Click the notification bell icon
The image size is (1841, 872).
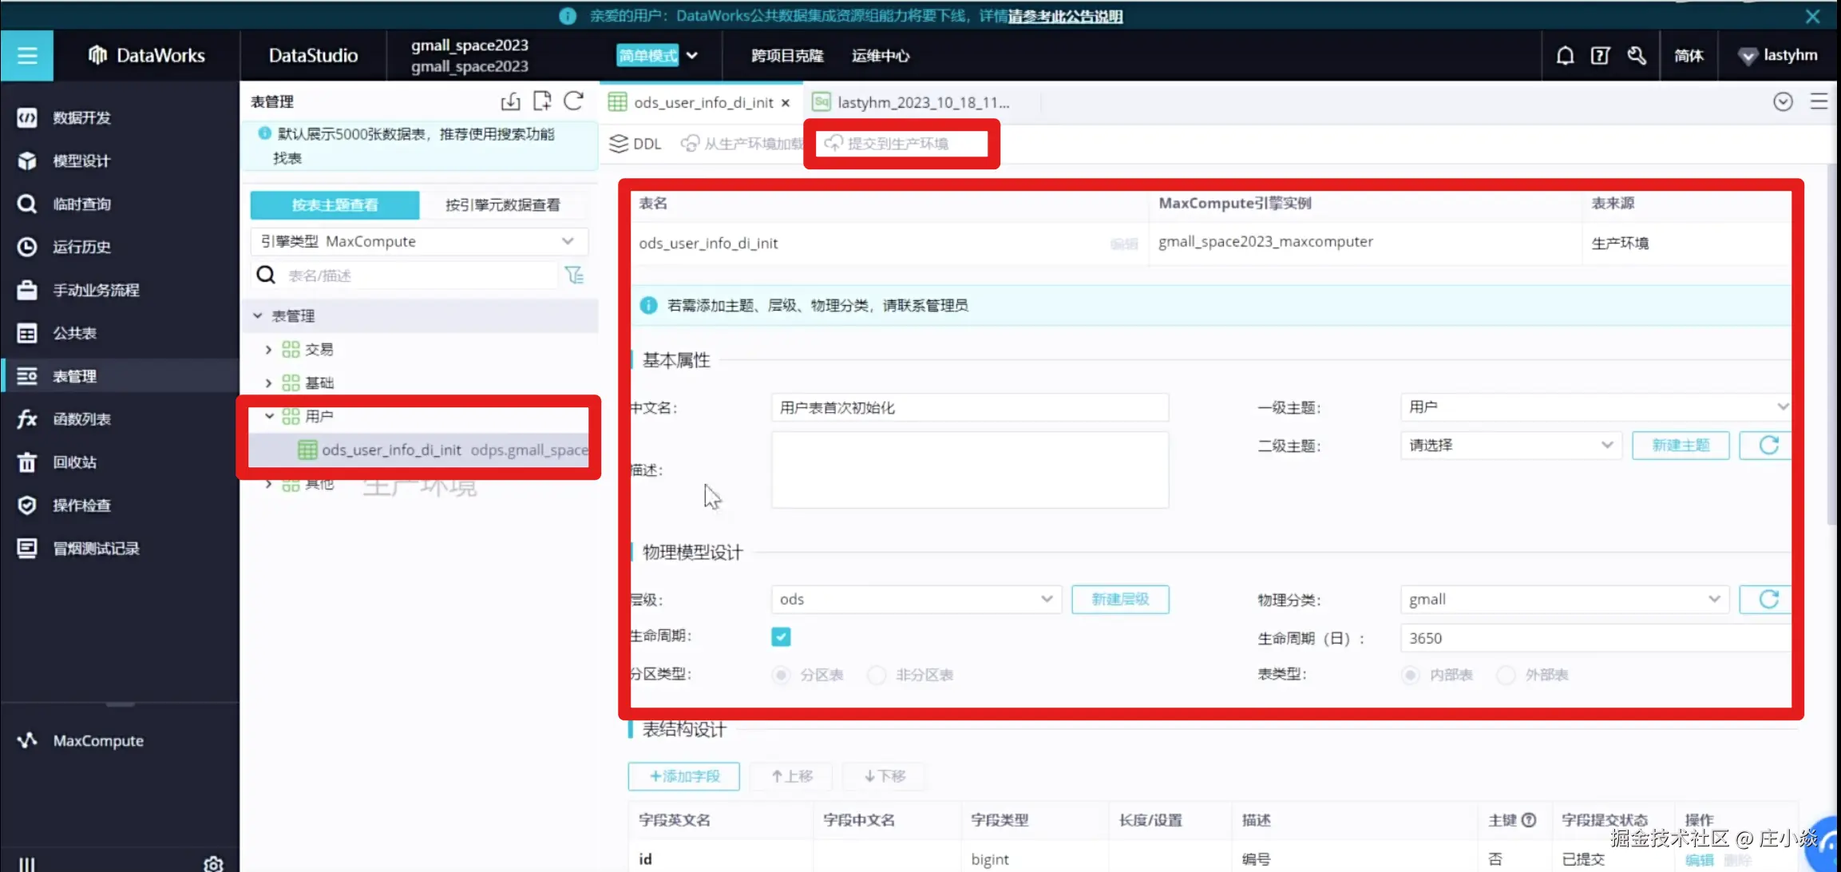1565,56
